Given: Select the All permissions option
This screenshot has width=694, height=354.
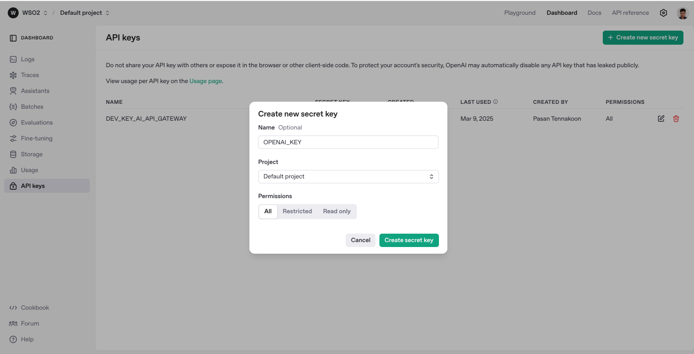Looking at the screenshot, I should 268,211.
